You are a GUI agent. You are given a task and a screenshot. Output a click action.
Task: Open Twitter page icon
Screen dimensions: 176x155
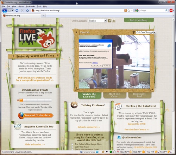point(114,21)
